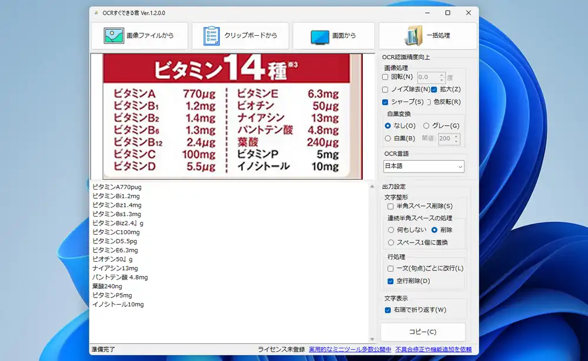Select 白黒(B) black and white option

[x=387, y=139]
